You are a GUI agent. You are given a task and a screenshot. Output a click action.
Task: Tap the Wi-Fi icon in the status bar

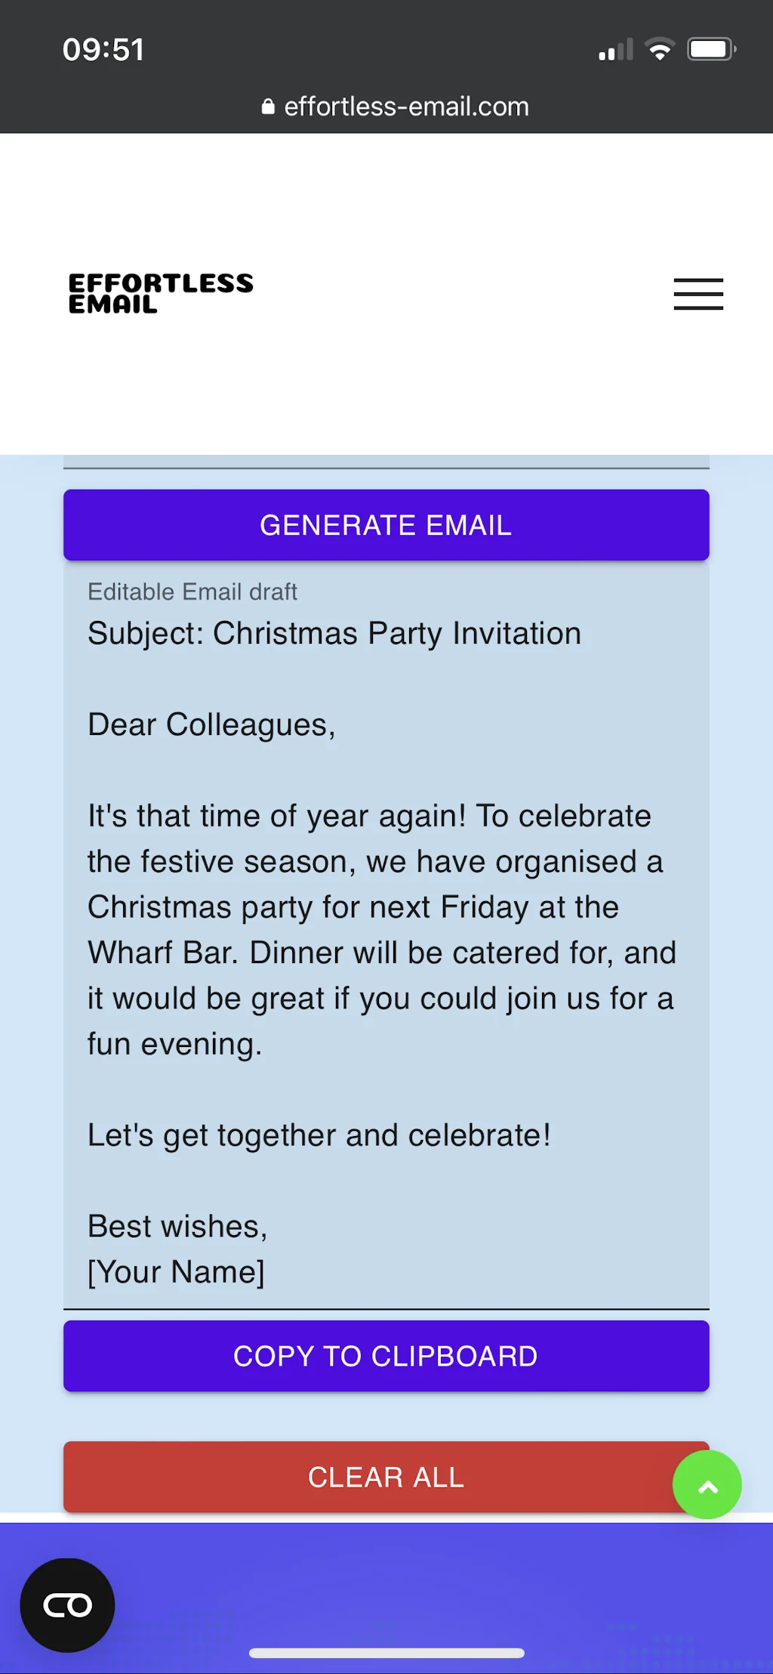659,48
